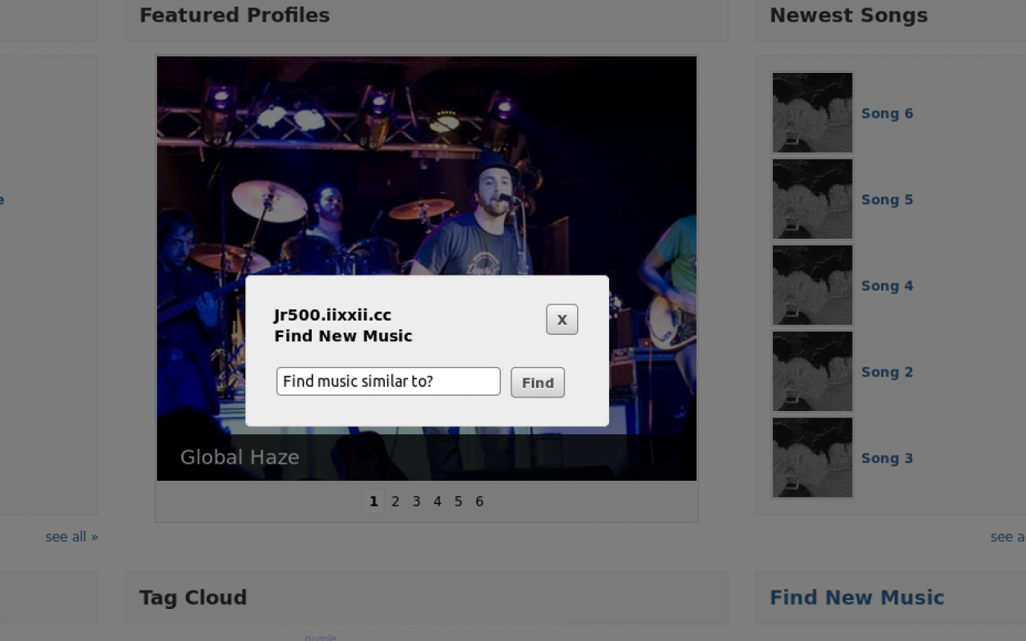Open the Song 3 thumbnail
The width and height of the screenshot is (1026, 641).
[x=812, y=458]
